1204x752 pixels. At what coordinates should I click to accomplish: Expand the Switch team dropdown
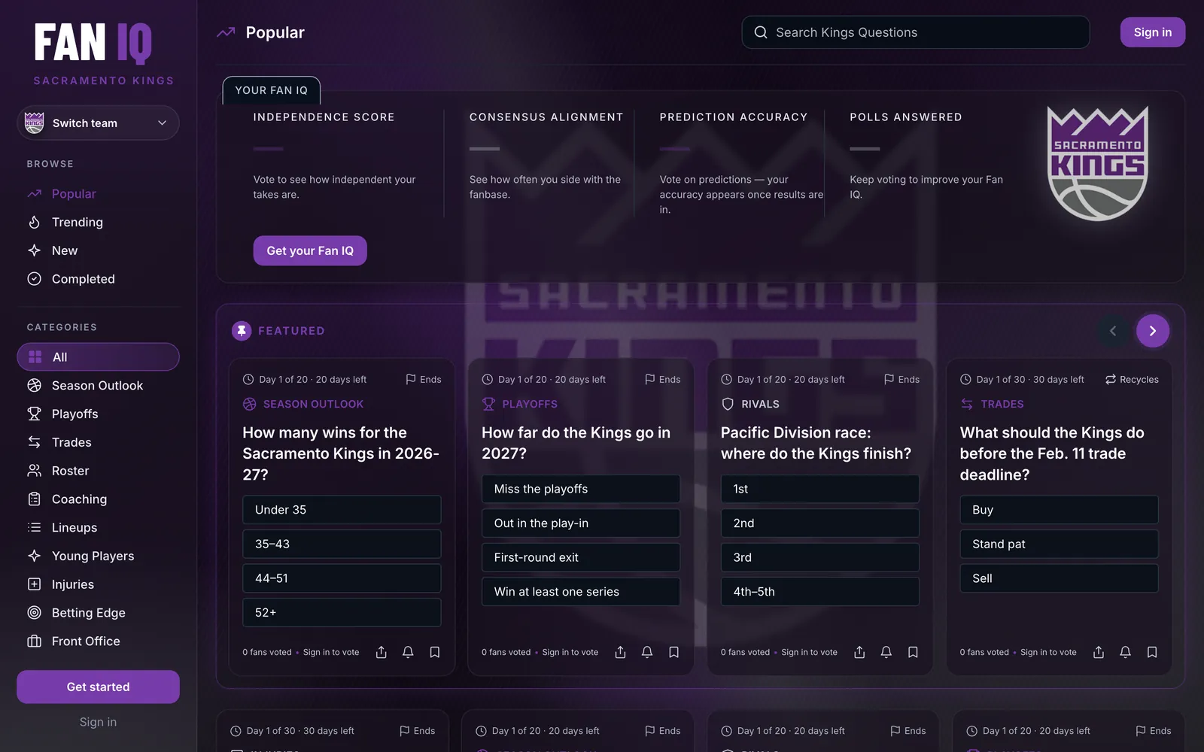pos(98,123)
